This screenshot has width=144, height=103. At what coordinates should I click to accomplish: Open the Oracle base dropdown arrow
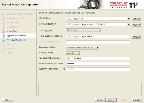coord(128,19)
